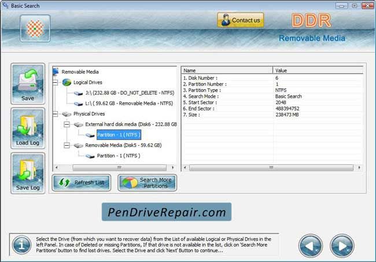Image resolution: width=376 pixels, height=262 pixels.
Task: Open the Contact us button
Action: [241, 20]
